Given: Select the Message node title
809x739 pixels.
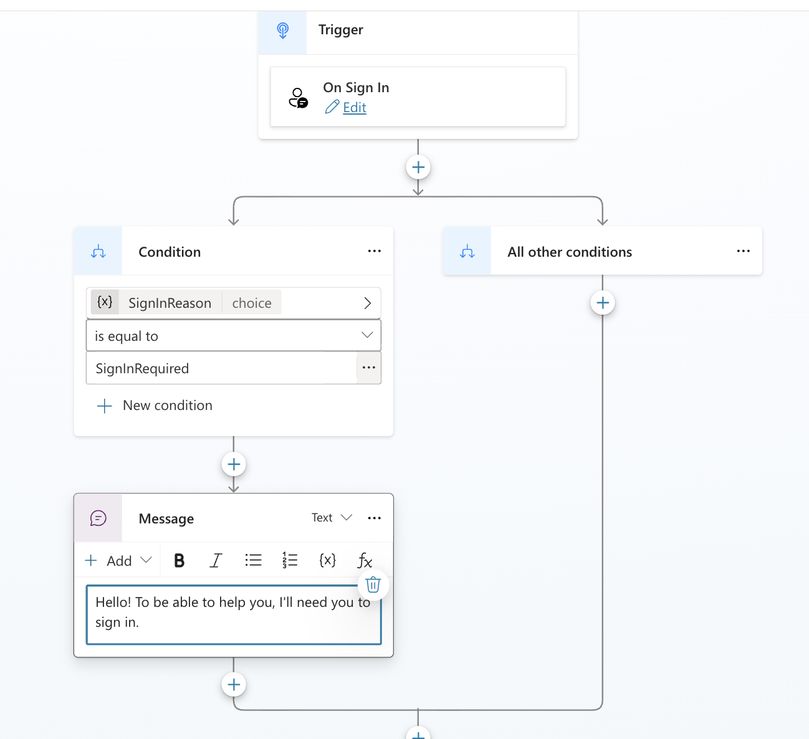Looking at the screenshot, I should point(166,519).
